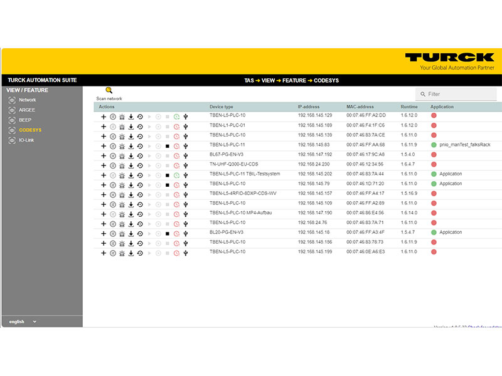The width and height of the screenshot is (502, 376).
Task: Click the USB icon for 192.168.24.76
Action: [x=186, y=224]
